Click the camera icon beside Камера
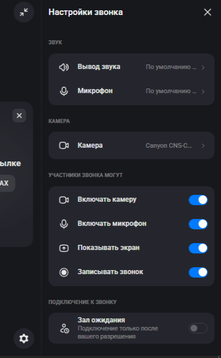221x358 pixels. 64,145
